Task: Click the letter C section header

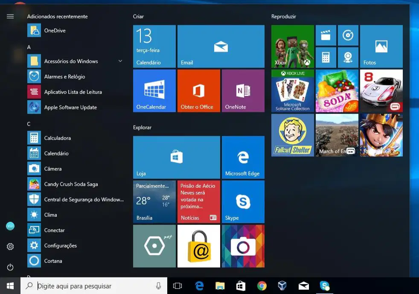Action: 29,124
